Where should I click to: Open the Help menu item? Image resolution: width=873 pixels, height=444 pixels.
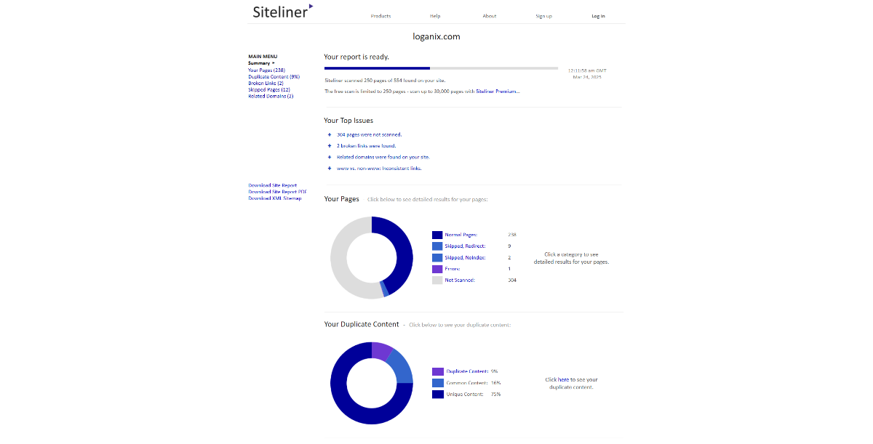tap(435, 16)
